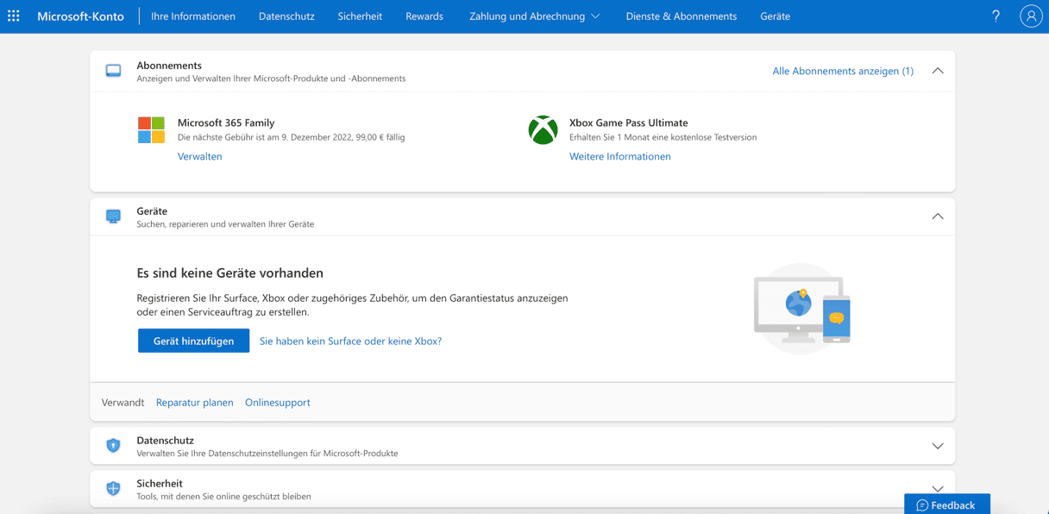1049x514 pixels.
Task: Click the Abonnements card monitor icon
Action: tap(113, 71)
